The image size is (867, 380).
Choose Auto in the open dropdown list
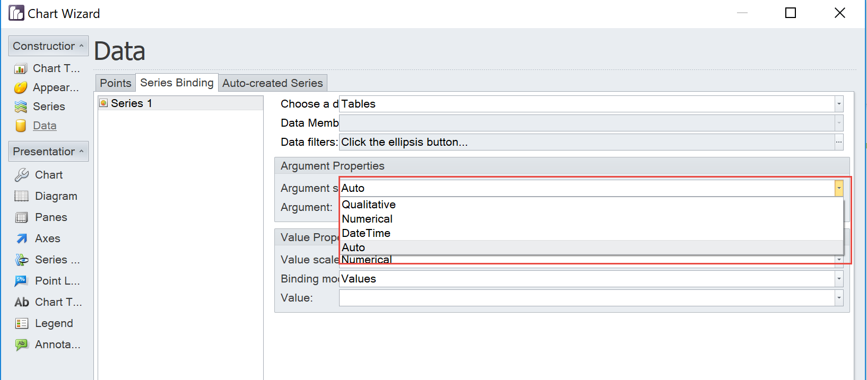[591, 248]
